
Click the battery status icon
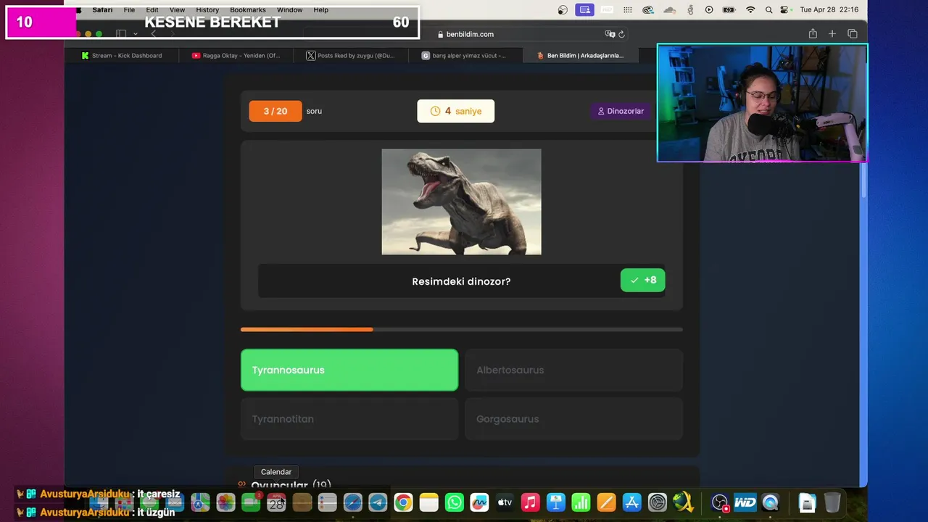pos(729,10)
